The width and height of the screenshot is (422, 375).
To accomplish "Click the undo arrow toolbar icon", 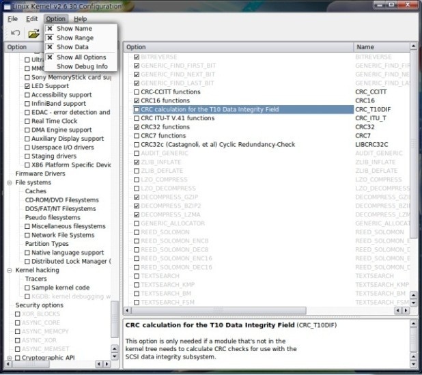I will coord(15,33).
